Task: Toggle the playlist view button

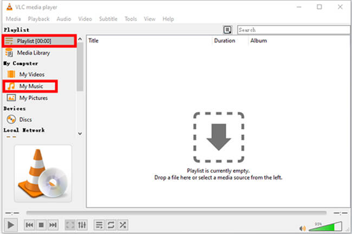Action: 99,224
